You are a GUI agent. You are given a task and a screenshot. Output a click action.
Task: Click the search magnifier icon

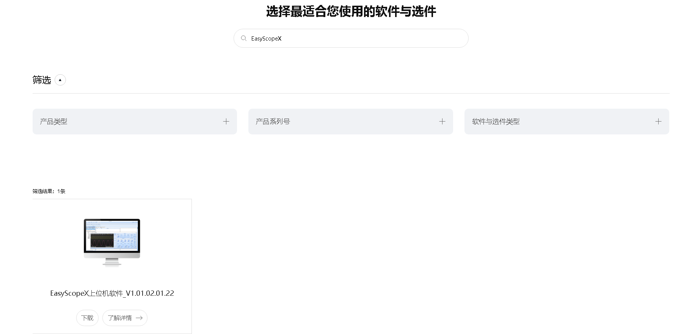[244, 38]
